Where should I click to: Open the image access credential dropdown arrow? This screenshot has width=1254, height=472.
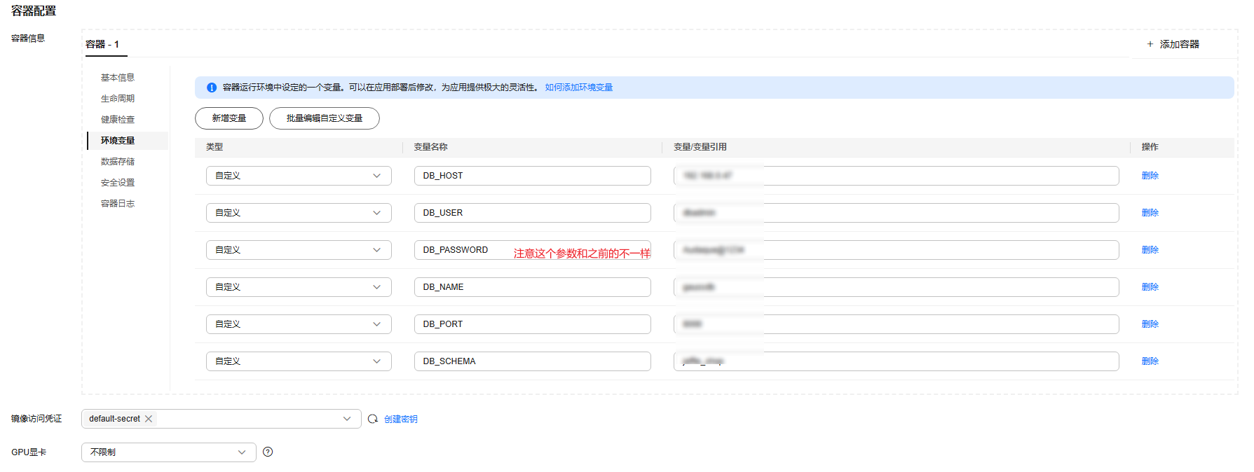(x=347, y=419)
